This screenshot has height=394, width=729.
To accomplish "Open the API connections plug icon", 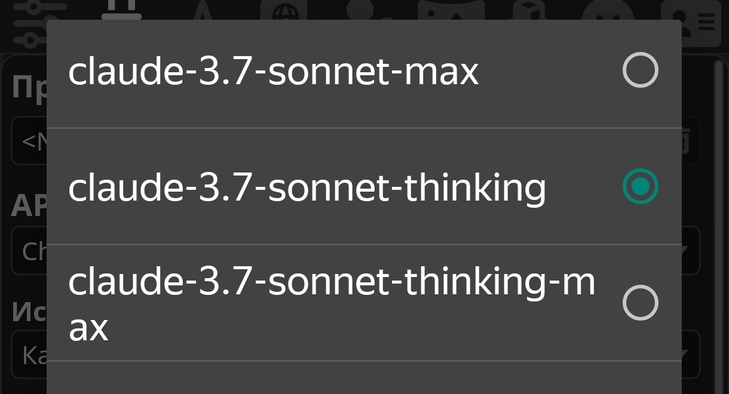I will point(122,10).
